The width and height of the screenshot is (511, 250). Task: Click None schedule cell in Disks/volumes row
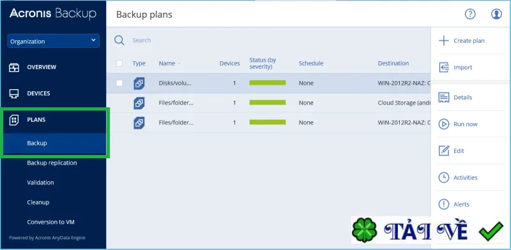coord(306,83)
